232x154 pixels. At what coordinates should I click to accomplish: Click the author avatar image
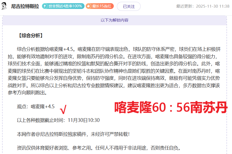pos(4,6)
